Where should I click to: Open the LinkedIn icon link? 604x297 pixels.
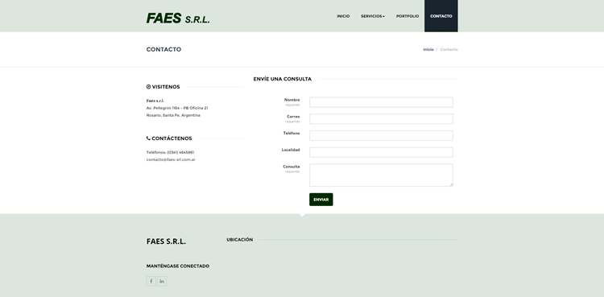click(x=162, y=281)
